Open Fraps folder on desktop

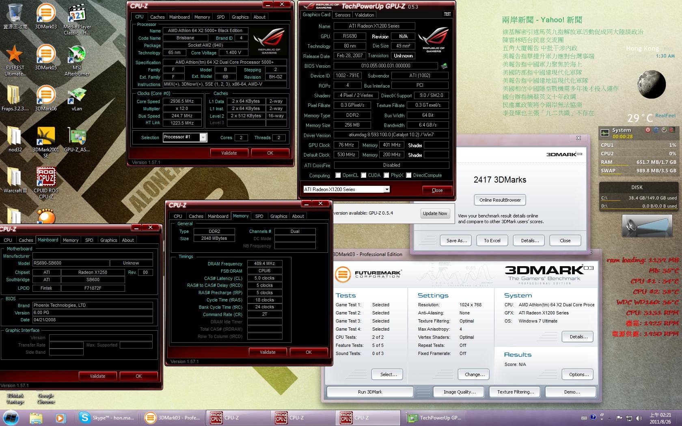pos(15,98)
